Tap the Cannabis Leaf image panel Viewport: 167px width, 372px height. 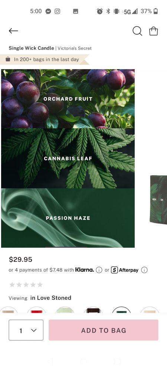(x=68, y=158)
